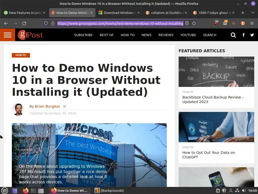Expand the list all tabs chevron
This screenshot has width=258, height=194.
point(253,13)
